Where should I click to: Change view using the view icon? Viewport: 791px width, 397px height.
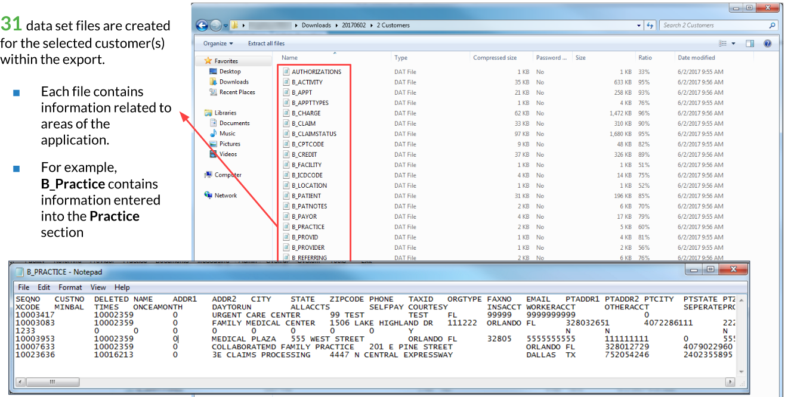click(x=723, y=44)
